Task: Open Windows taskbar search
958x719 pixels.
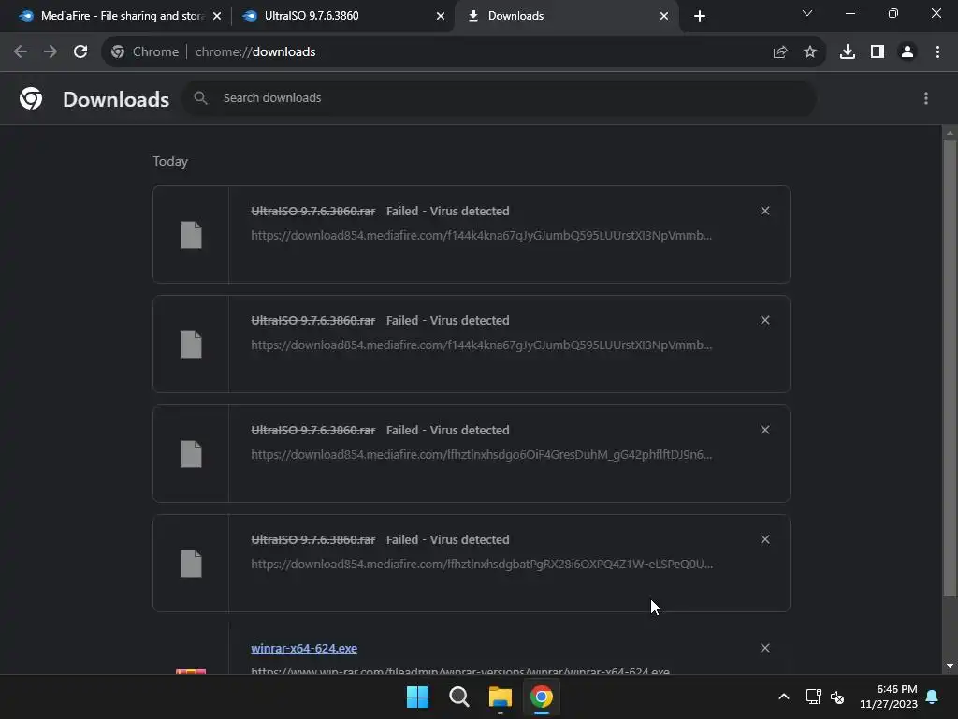Action: pos(458,697)
